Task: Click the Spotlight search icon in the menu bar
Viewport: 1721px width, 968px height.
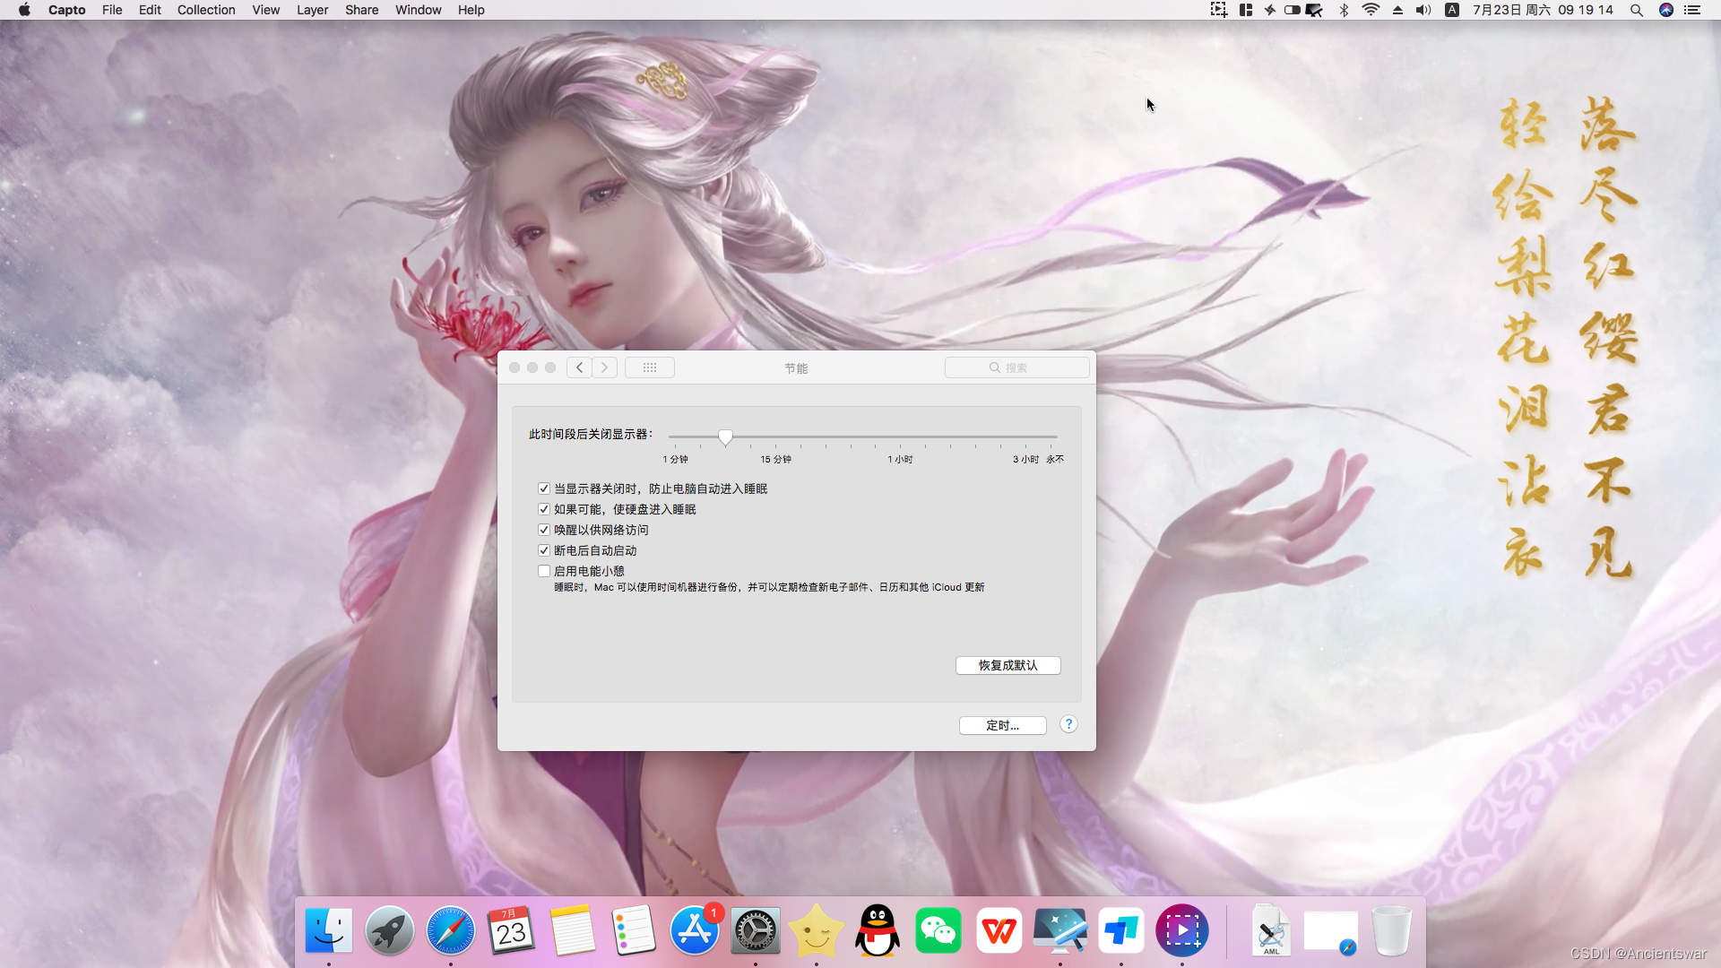Action: pos(1637,10)
